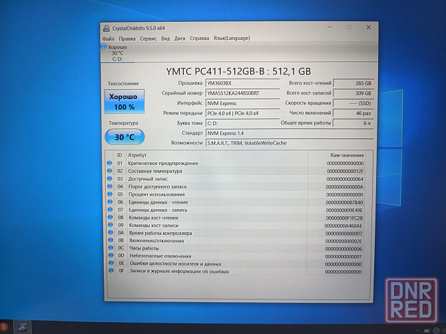Click the 30 °C temperature button
This screenshot has height=334, width=446.
click(124, 137)
